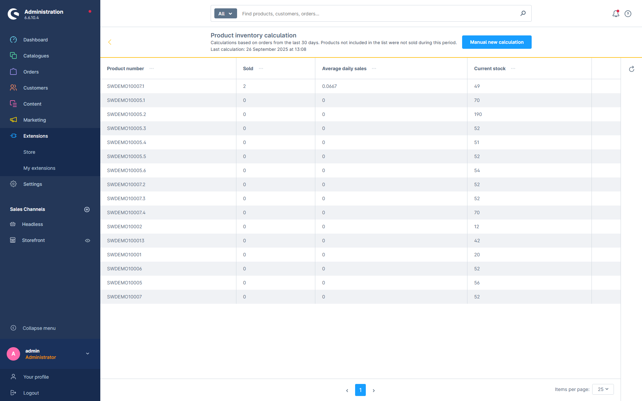Click the Orders bag icon
The height and width of the screenshot is (401, 642).
13,72
